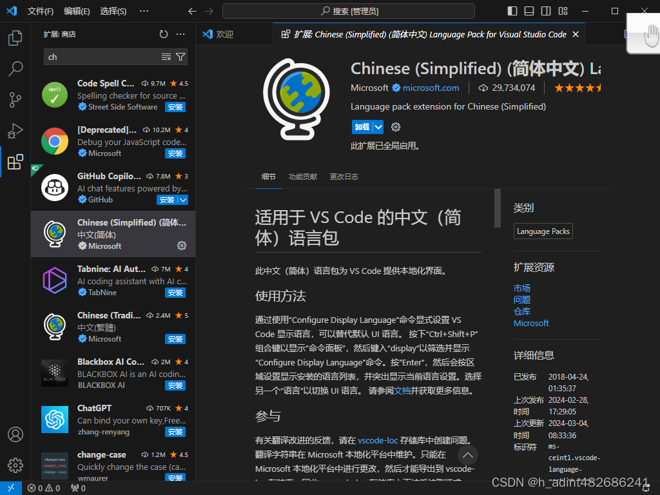Install GitHub Copilot Chat extension
The width and height of the screenshot is (660, 495).
pyautogui.click(x=167, y=200)
